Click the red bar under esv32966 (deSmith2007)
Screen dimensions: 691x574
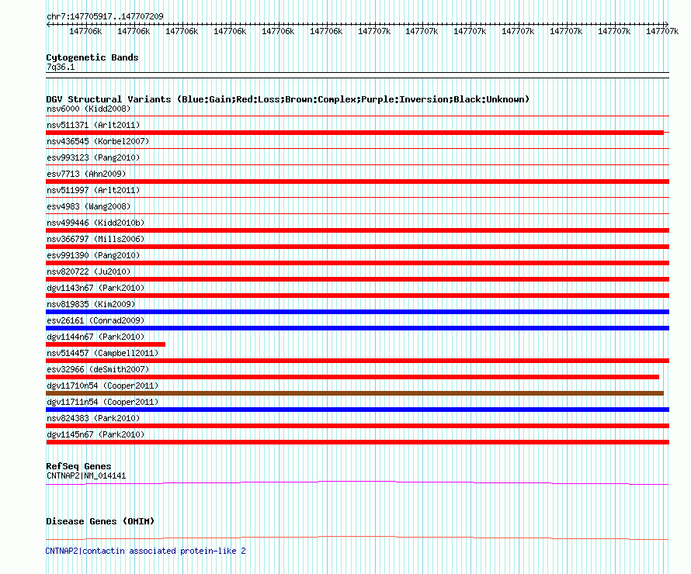coord(352,377)
